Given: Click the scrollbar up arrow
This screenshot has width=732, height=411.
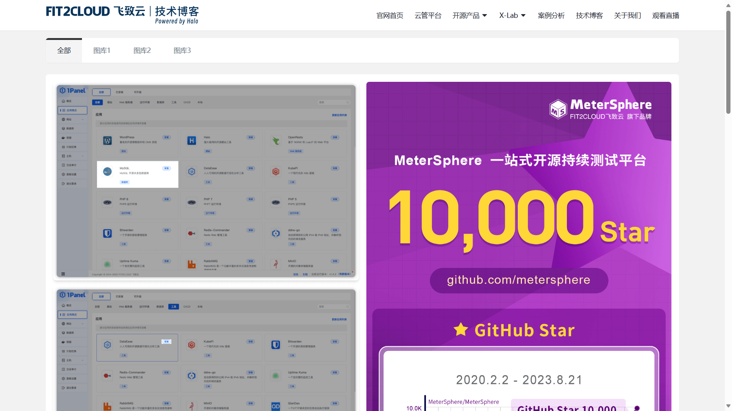Looking at the screenshot, I should tap(728, 5).
